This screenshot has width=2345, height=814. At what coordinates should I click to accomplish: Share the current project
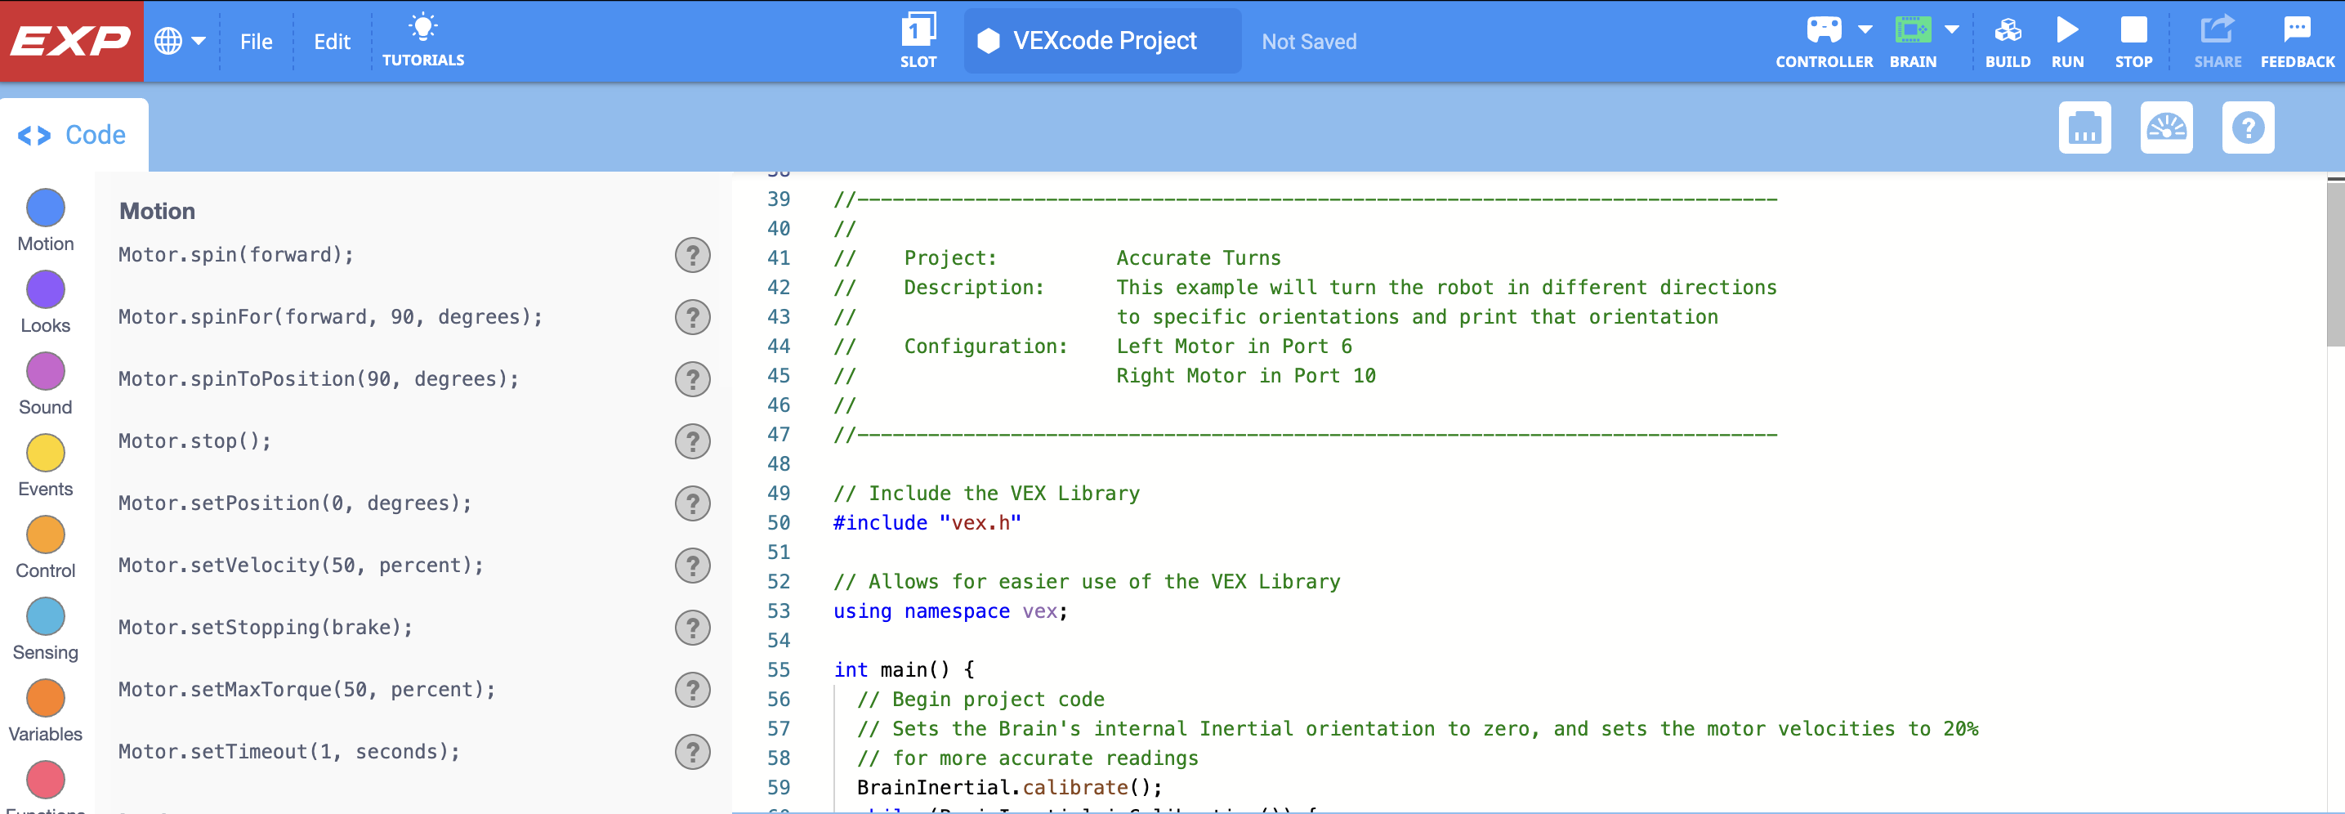[2218, 38]
